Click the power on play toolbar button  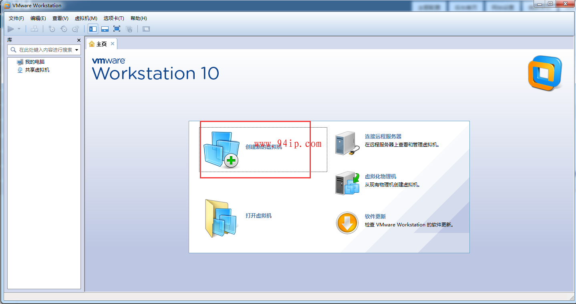pyautogui.click(x=11, y=29)
